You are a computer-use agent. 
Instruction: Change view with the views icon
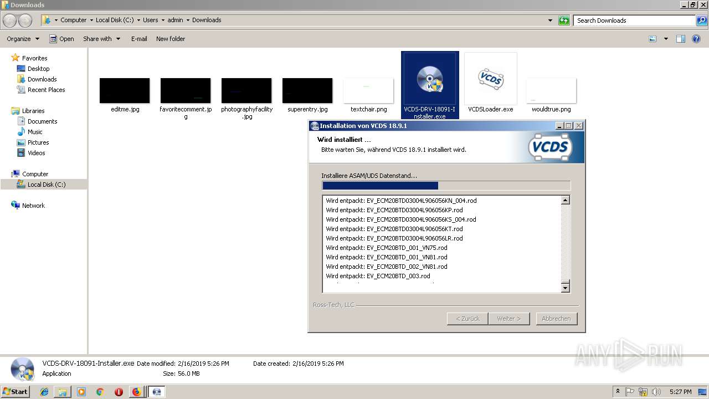coord(653,39)
